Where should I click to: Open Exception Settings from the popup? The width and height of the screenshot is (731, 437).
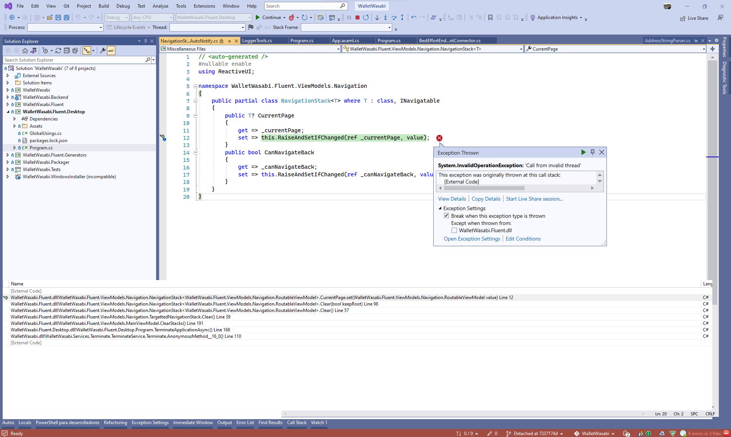[472, 239]
